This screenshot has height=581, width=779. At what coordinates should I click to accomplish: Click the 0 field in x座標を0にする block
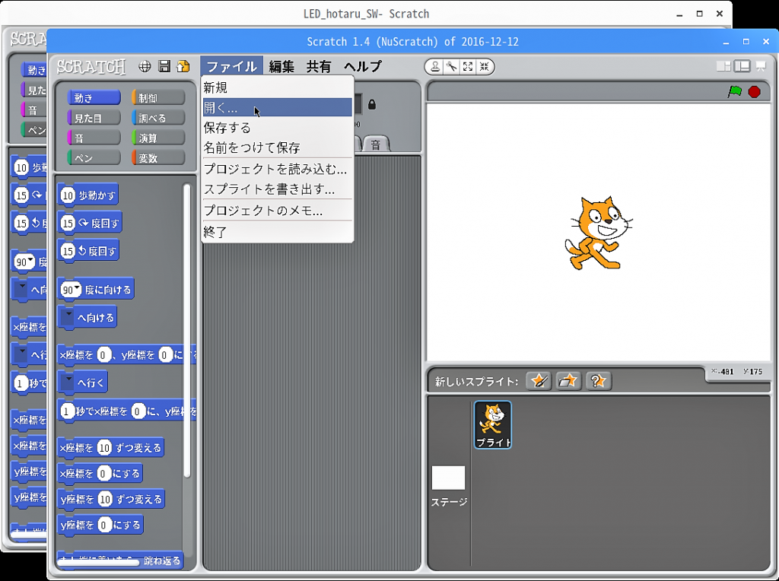coord(103,473)
